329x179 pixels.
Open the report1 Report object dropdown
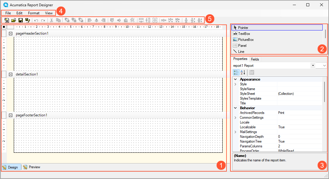313,66
